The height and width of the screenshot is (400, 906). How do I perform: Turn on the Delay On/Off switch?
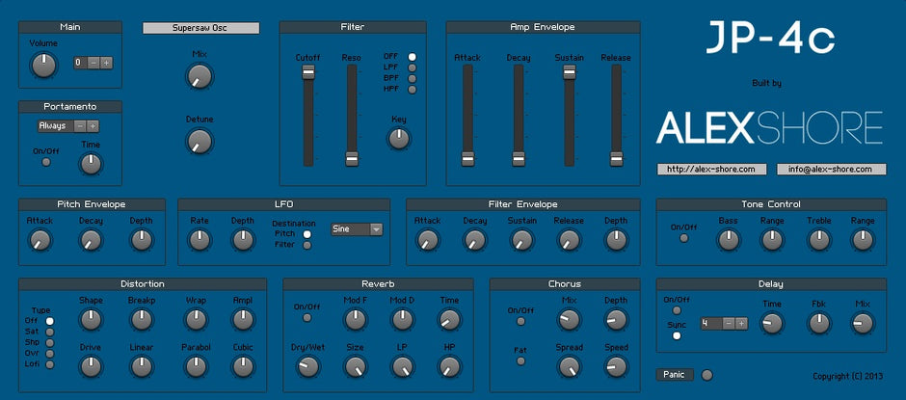(x=677, y=310)
